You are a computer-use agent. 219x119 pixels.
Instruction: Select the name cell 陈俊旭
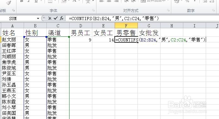coord(12,68)
